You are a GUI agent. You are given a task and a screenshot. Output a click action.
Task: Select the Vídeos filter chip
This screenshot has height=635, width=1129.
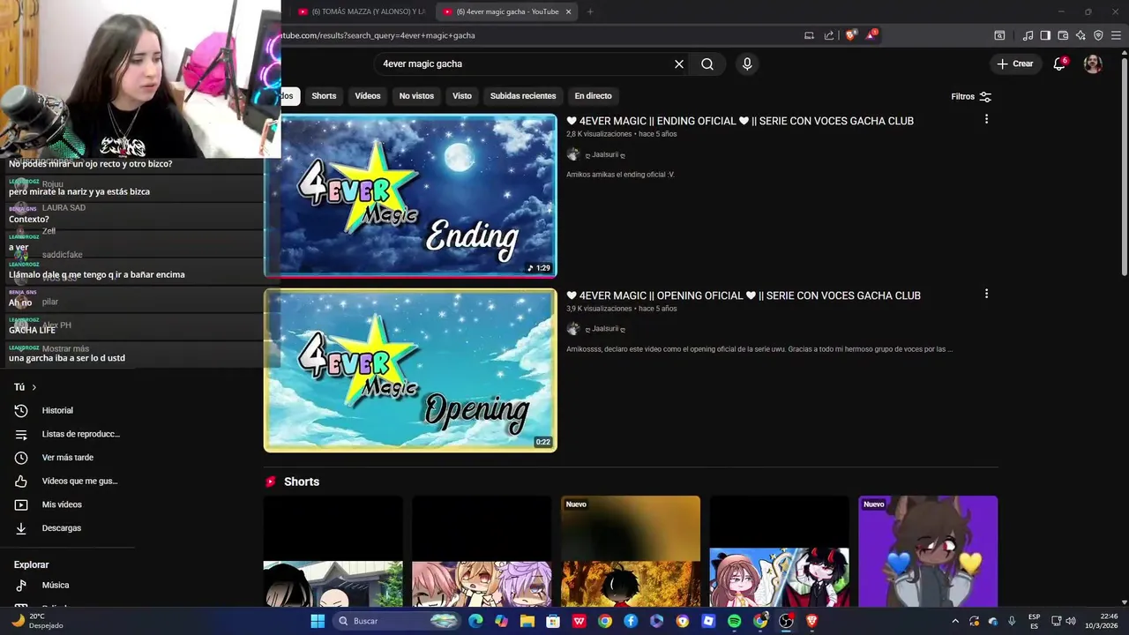[x=368, y=96]
